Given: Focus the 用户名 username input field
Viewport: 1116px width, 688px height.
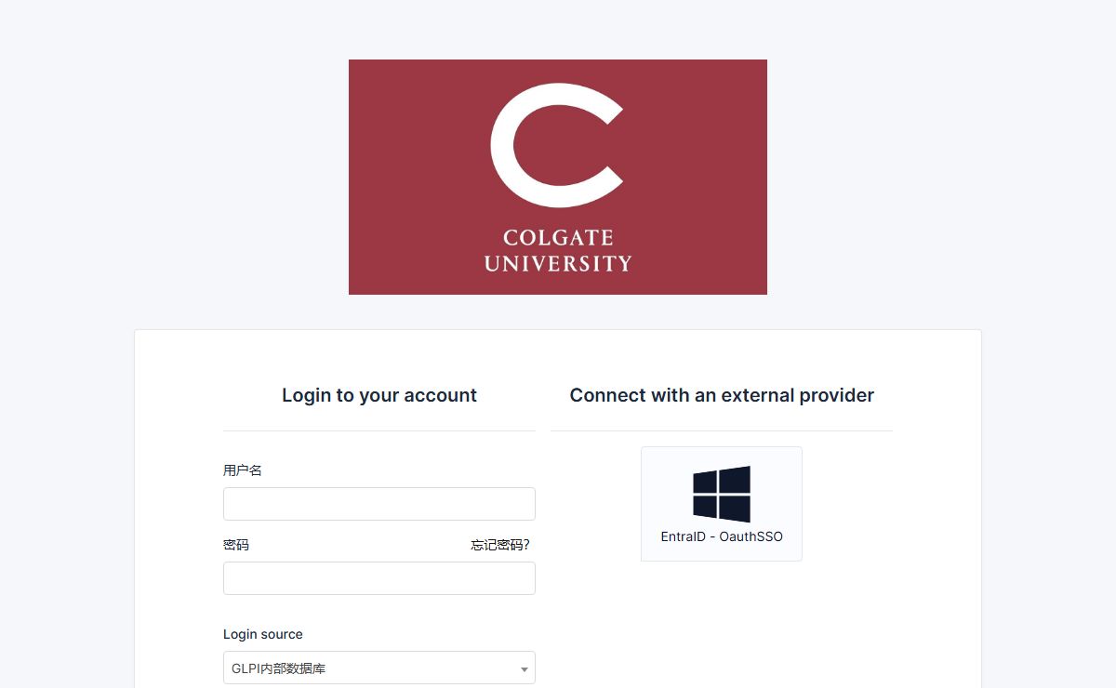Looking at the screenshot, I should (379, 504).
